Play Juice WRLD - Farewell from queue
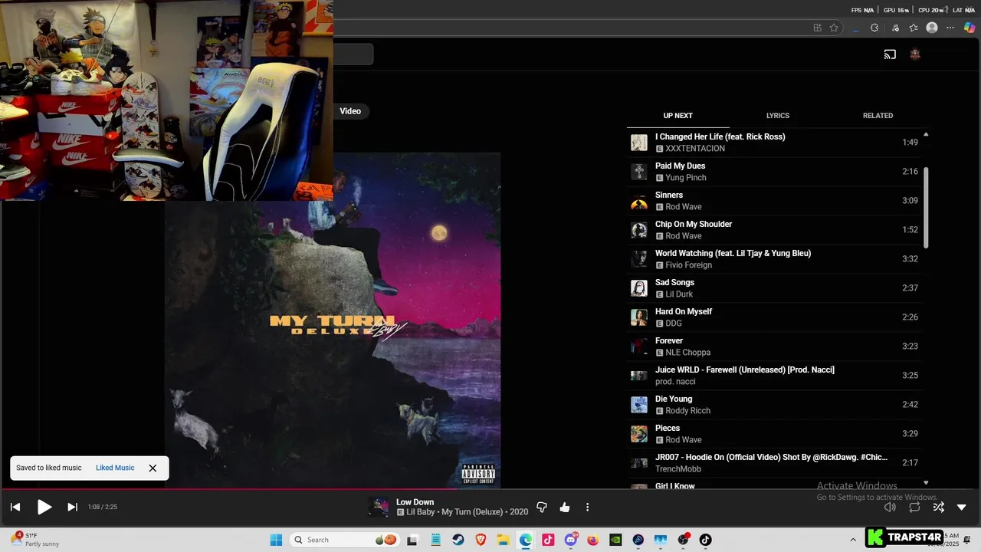The image size is (981, 552). [774, 376]
